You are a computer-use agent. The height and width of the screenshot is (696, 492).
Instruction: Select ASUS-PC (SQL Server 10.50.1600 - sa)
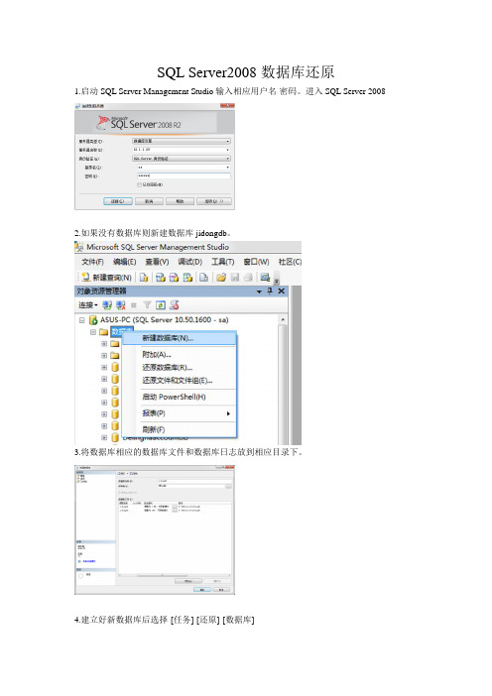(x=165, y=319)
